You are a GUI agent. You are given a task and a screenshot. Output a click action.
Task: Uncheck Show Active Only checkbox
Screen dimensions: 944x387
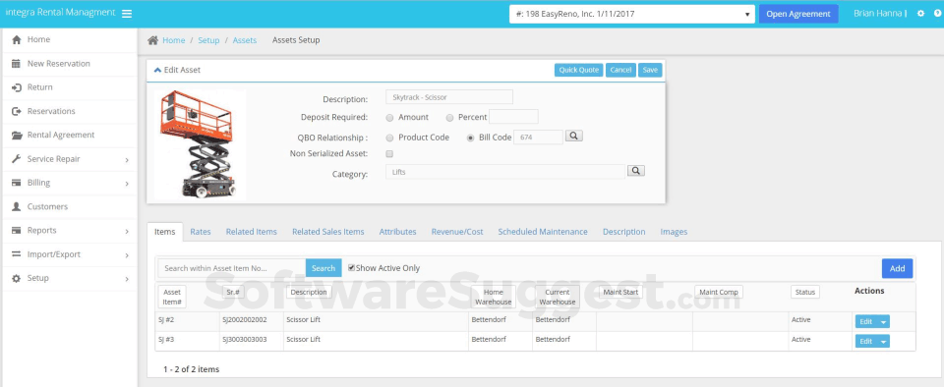[352, 268]
